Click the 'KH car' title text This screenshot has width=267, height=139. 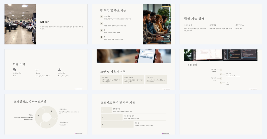(44, 22)
